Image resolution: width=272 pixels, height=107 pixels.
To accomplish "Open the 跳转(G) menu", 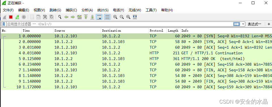I will [55, 10].
